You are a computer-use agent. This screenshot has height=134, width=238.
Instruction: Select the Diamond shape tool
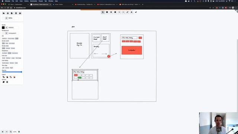111,12
